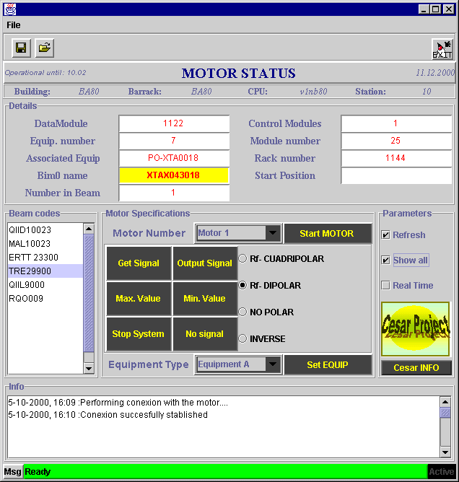Select beam code TRE29900
The width and height of the screenshot is (459, 482).
pos(45,271)
